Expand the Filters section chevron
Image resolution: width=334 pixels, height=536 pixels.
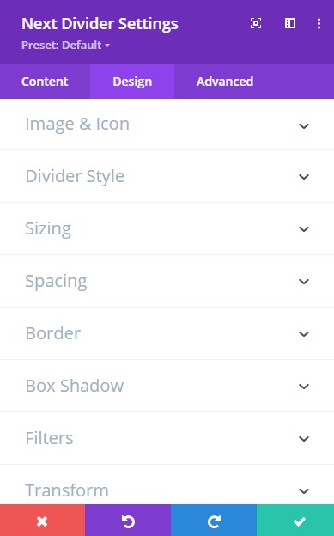304,439
